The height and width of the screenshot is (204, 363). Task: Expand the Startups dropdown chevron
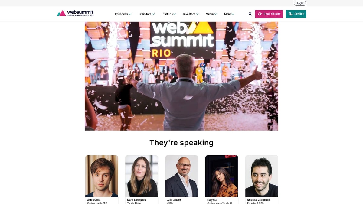pos(175,14)
